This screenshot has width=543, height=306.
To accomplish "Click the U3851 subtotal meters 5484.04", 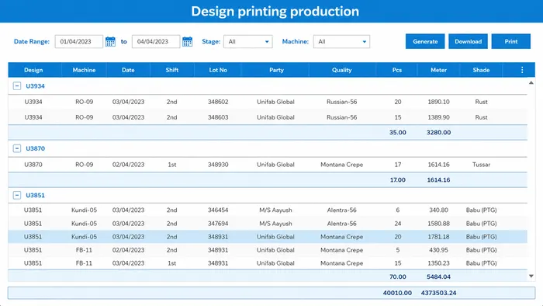I will 438,276.
